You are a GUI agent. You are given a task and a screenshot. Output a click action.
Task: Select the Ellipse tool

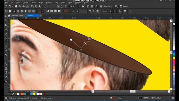click(6, 46)
